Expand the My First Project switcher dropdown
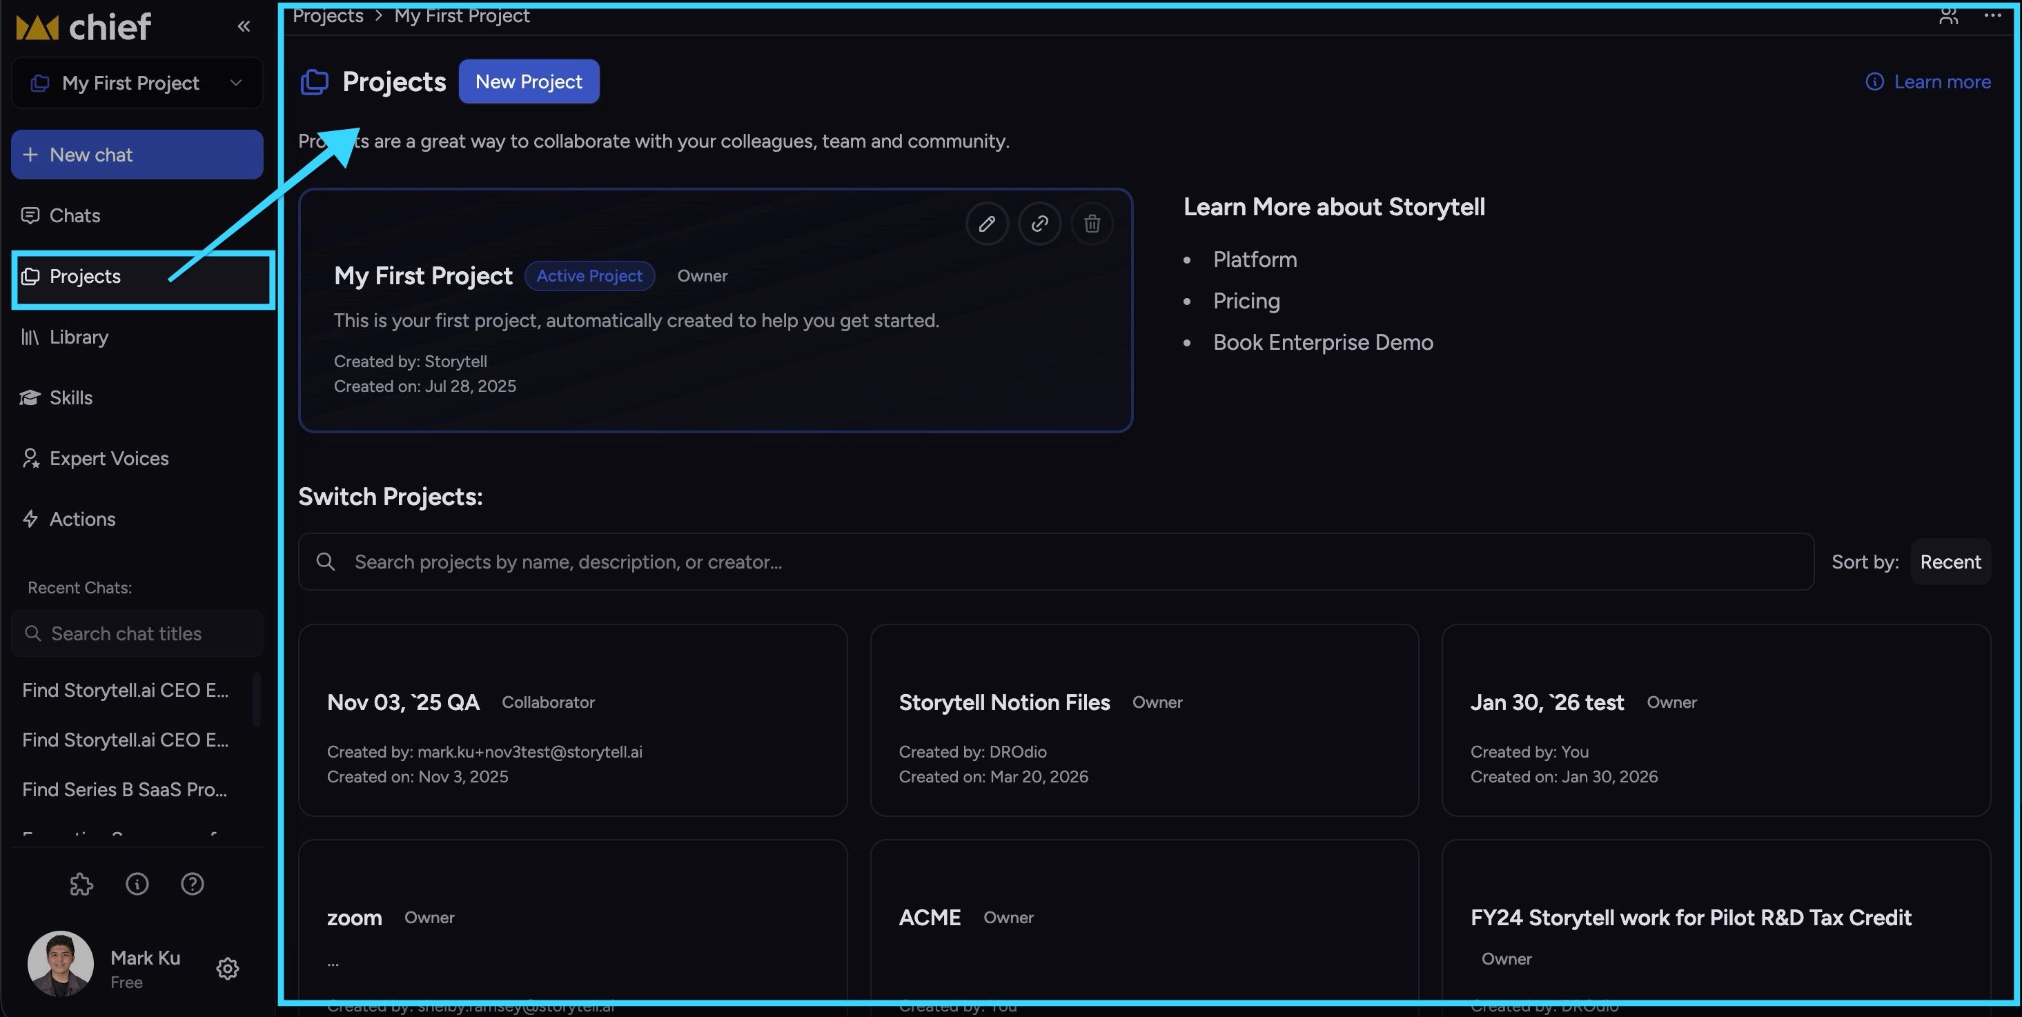The width and height of the screenshot is (2022, 1017). click(x=137, y=82)
